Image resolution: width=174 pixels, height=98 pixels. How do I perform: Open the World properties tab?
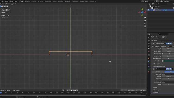click(149, 51)
